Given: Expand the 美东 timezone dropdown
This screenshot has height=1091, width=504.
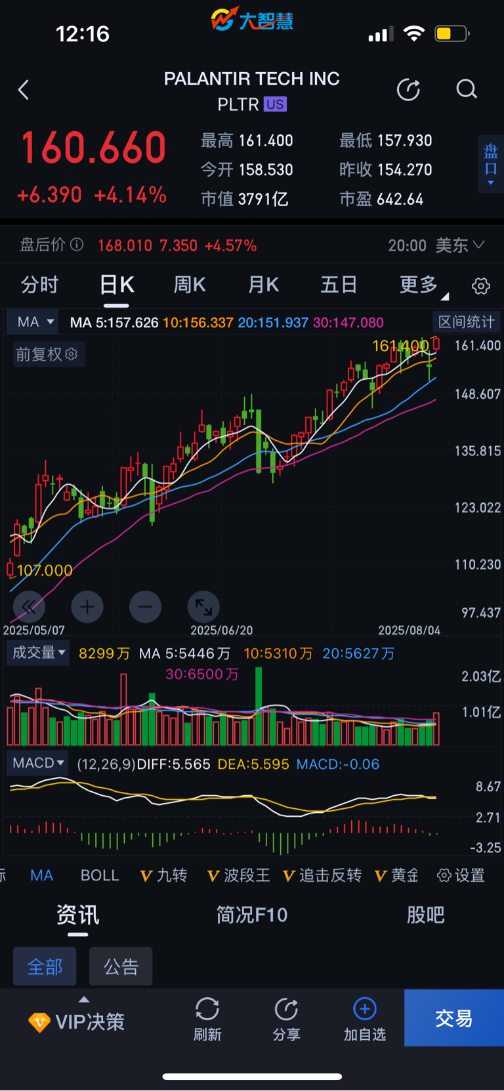Looking at the screenshot, I should point(459,245).
